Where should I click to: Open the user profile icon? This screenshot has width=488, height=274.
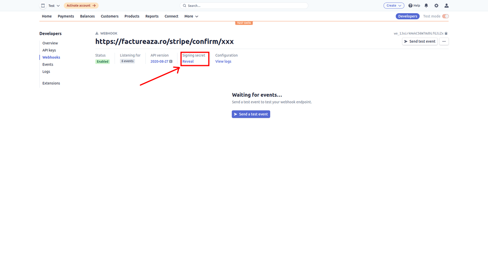447,5
